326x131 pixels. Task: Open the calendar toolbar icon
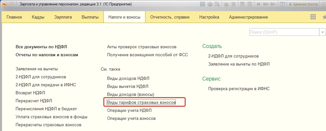coord(250,4)
